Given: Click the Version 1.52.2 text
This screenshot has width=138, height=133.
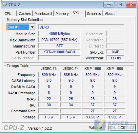Looking at the screenshot, I should [40, 128].
